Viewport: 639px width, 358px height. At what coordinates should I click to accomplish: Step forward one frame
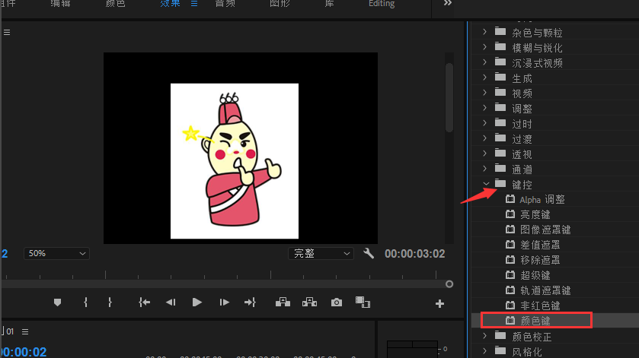pyautogui.click(x=224, y=303)
